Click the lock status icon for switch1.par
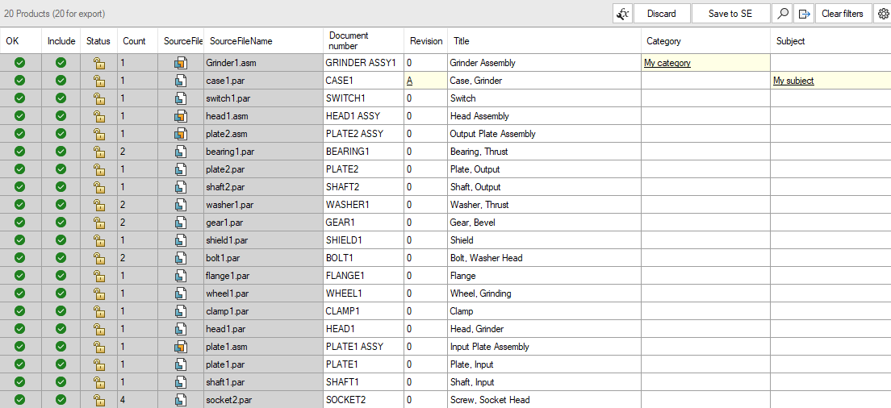Image resolution: width=891 pixels, height=408 pixels. [x=99, y=98]
